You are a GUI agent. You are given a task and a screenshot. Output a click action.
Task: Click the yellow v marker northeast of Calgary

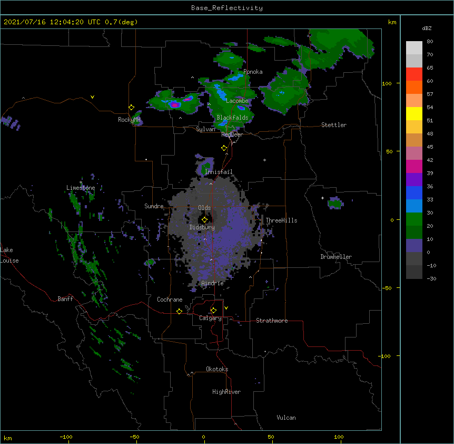click(x=226, y=308)
